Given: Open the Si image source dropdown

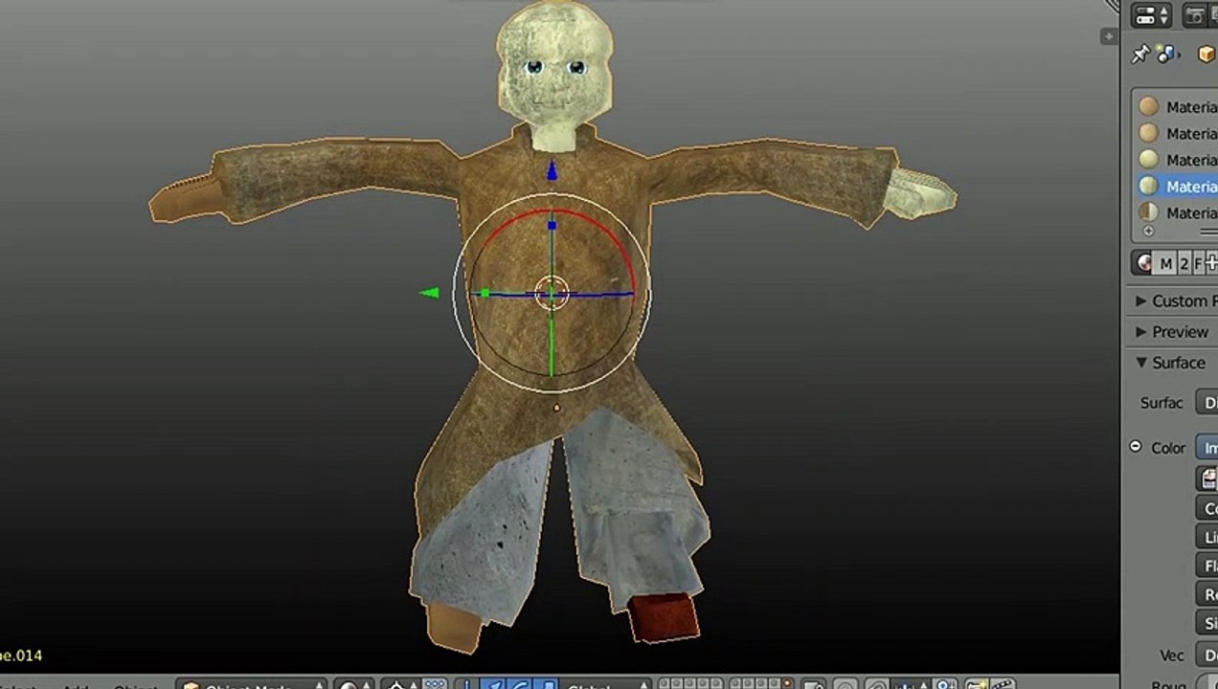Looking at the screenshot, I should click(1207, 623).
